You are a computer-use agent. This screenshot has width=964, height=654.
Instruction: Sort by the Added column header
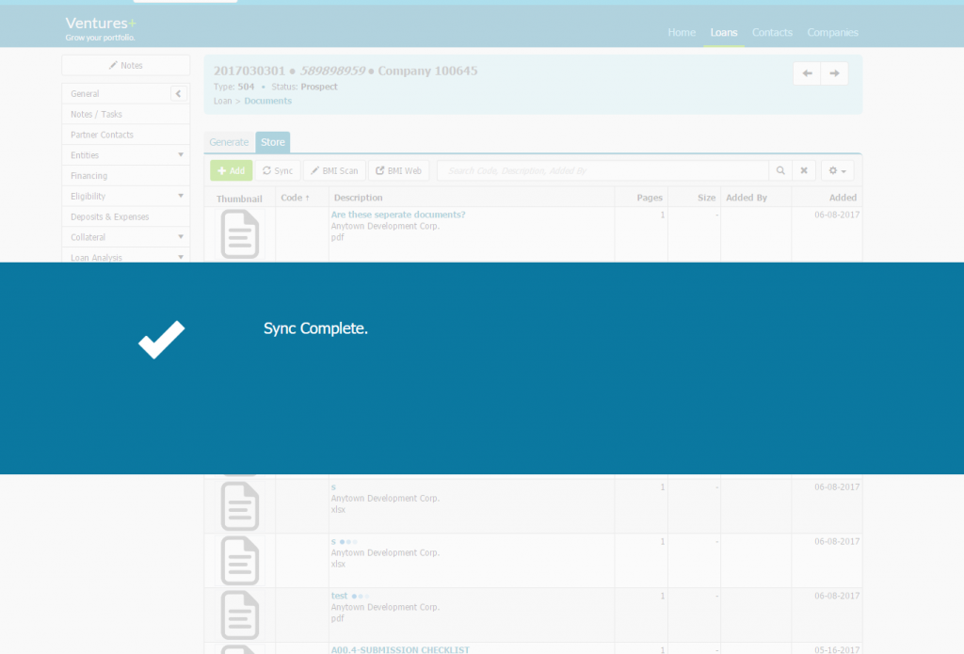click(x=843, y=198)
